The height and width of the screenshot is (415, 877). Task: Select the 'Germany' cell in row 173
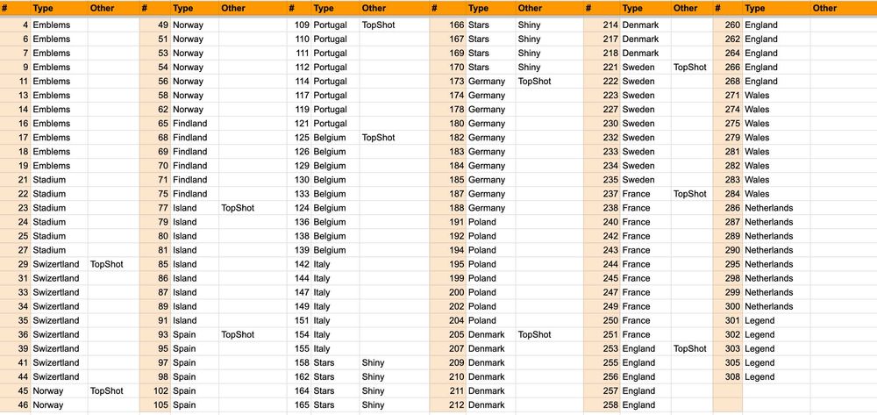491,81
